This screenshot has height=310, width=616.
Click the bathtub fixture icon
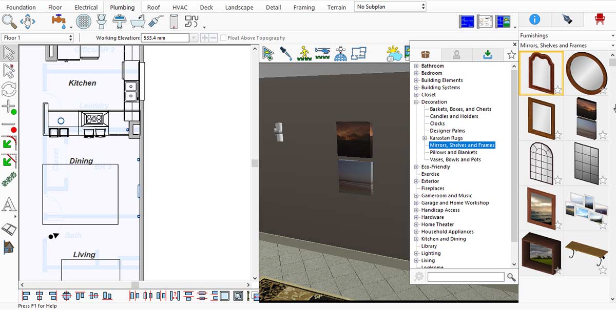138,22
